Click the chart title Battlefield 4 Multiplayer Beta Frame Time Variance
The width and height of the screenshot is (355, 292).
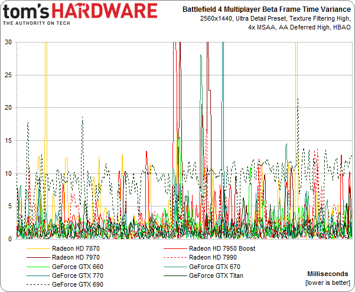pos(266,9)
